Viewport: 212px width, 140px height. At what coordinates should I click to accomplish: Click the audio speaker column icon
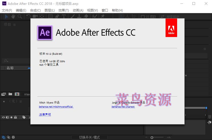[8, 117]
